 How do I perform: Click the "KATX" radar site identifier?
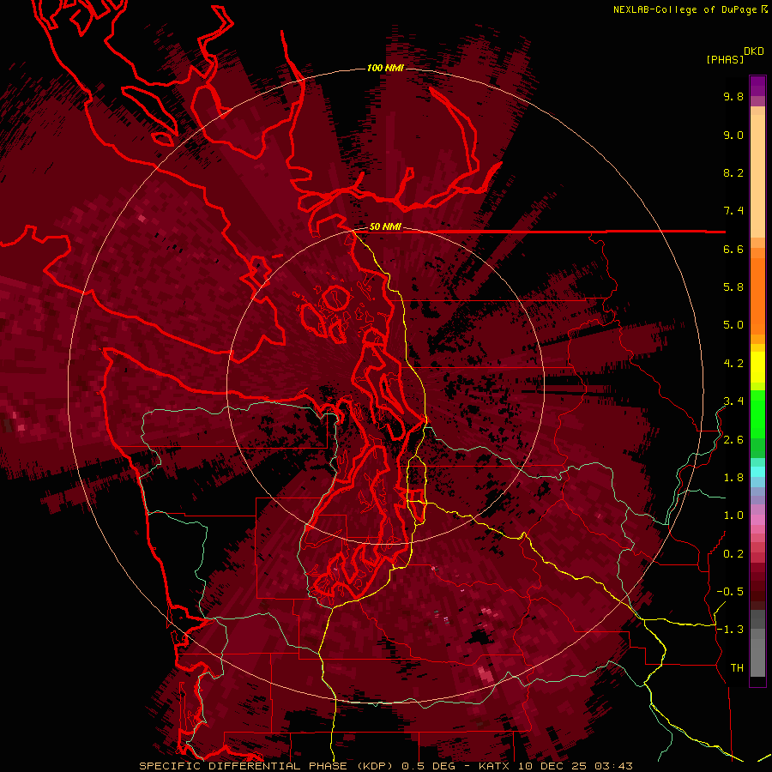click(x=494, y=766)
